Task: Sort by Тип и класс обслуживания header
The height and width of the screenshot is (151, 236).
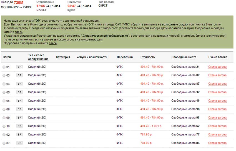Action: tap(38, 57)
